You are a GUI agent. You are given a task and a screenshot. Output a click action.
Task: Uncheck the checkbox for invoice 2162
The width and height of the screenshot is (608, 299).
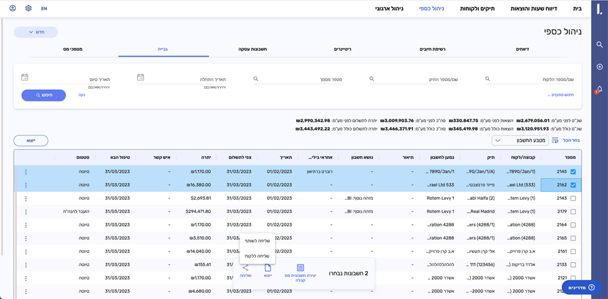573,185
